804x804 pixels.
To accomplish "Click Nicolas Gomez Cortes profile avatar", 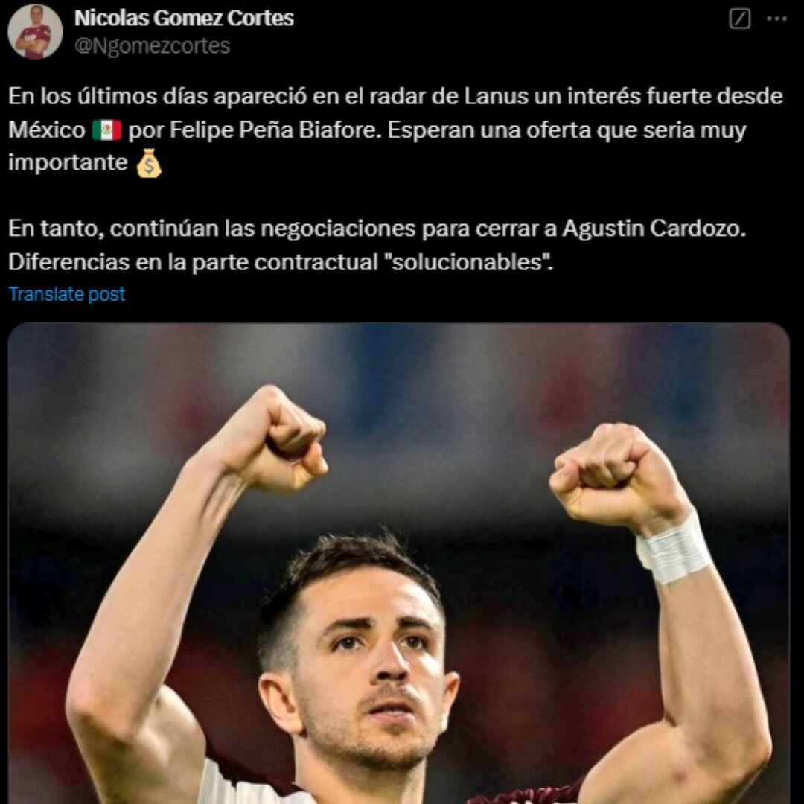I will point(35,32).
